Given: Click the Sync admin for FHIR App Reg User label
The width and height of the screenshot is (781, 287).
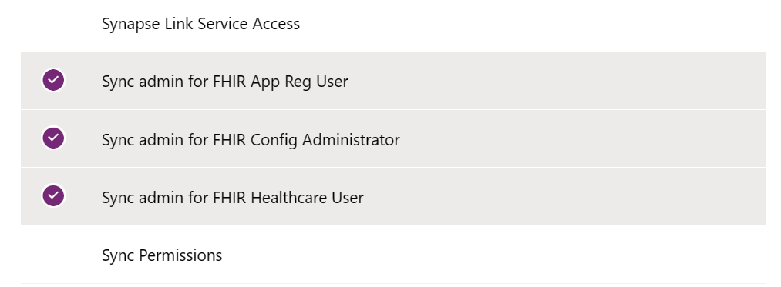Looking at the screenshot, I should [x=224, y=81].
